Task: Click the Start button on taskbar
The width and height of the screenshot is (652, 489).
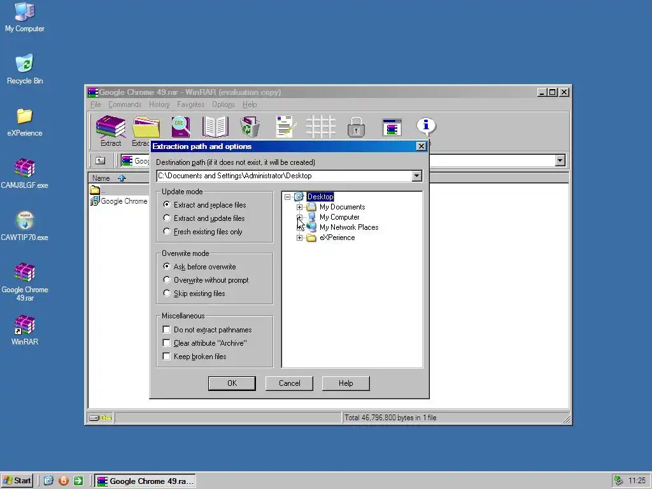Action: [17, 481]
